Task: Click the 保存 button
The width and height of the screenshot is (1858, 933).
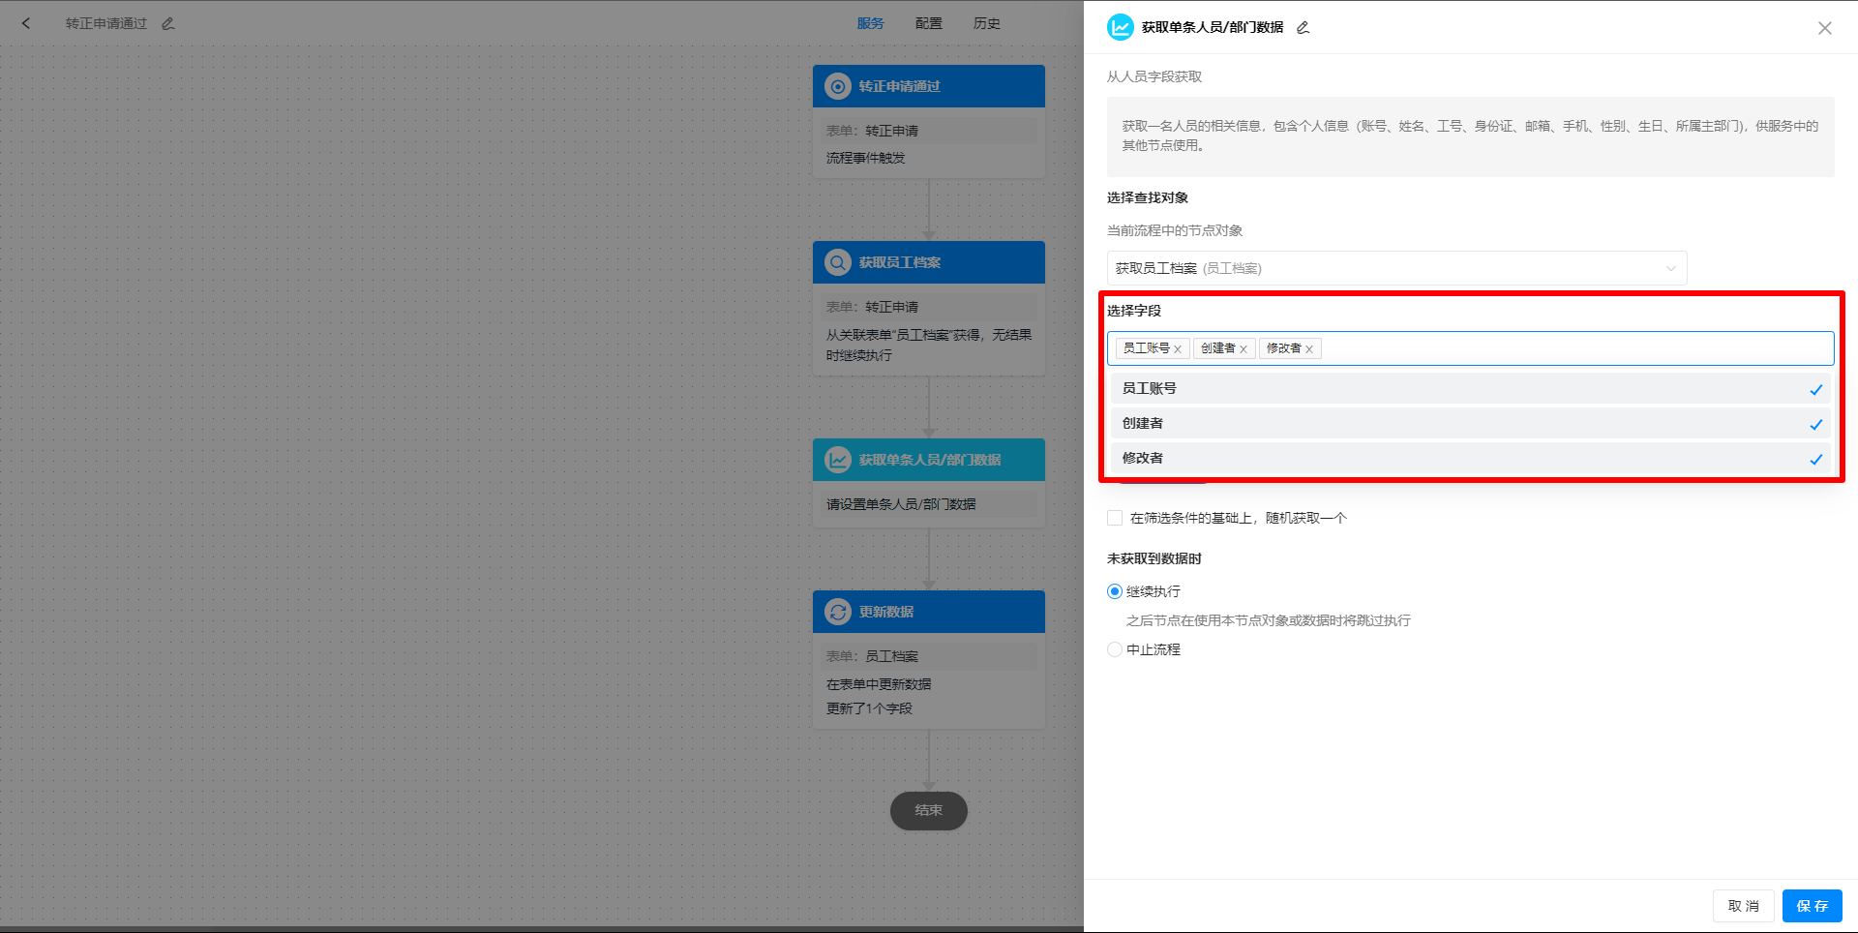Action: 1812,906
